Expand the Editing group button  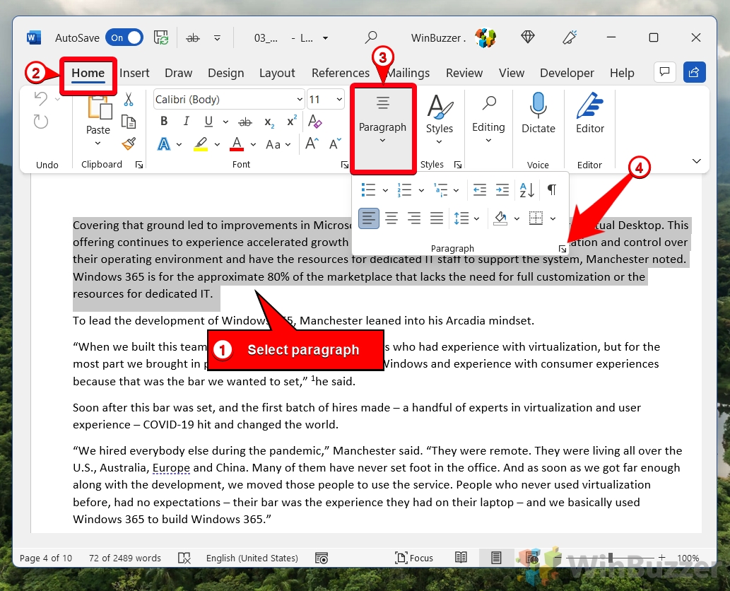(488, 120)
